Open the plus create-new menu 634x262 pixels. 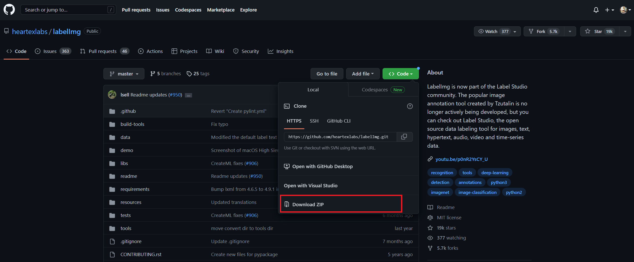pos(609,10)
